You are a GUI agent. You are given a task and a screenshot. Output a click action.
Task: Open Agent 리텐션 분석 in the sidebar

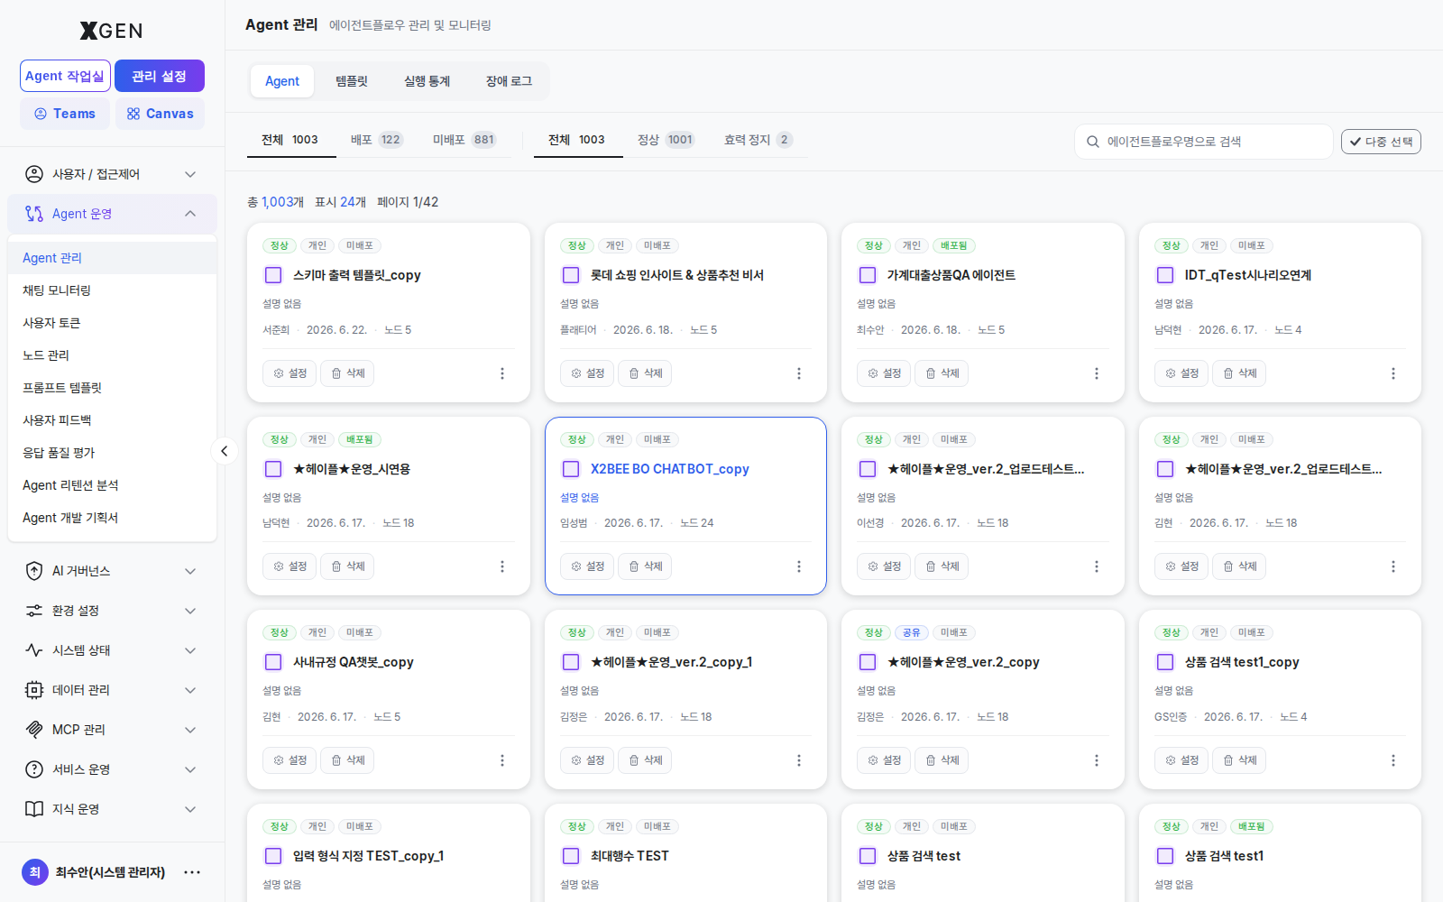[x=112, y=485]
